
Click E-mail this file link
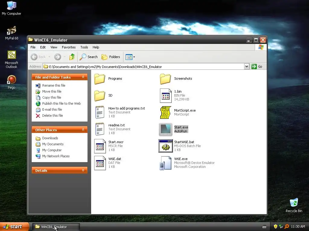click(52, 109)
